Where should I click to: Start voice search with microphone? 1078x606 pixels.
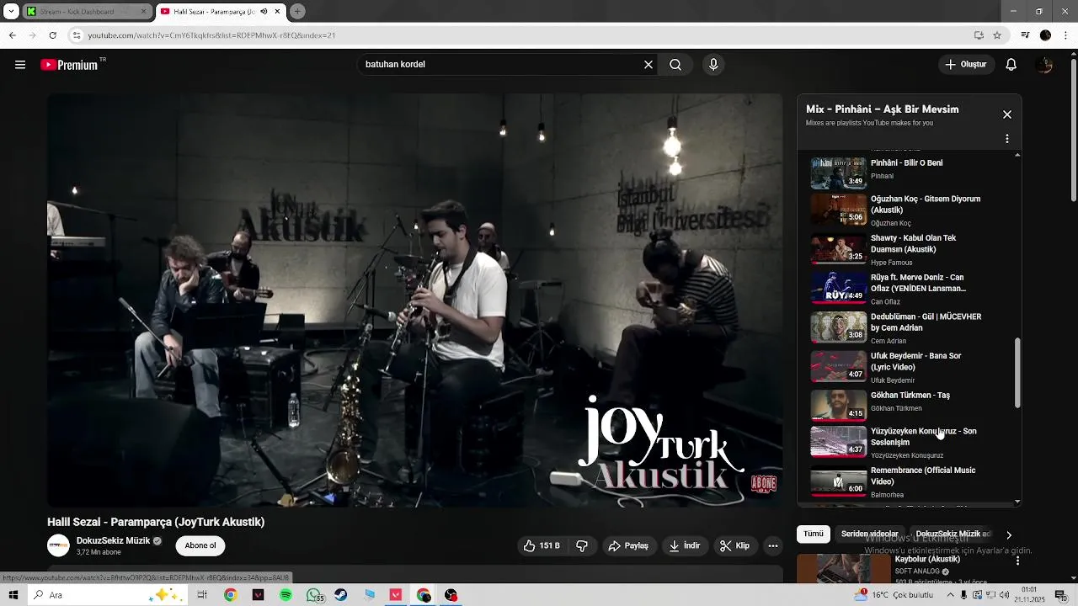pos(713,65)
